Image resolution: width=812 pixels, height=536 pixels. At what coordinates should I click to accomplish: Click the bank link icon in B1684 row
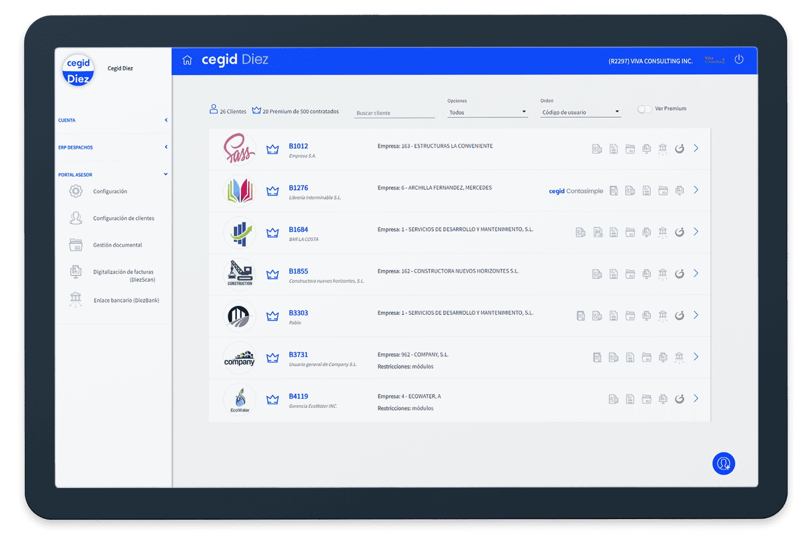[663, 232]
